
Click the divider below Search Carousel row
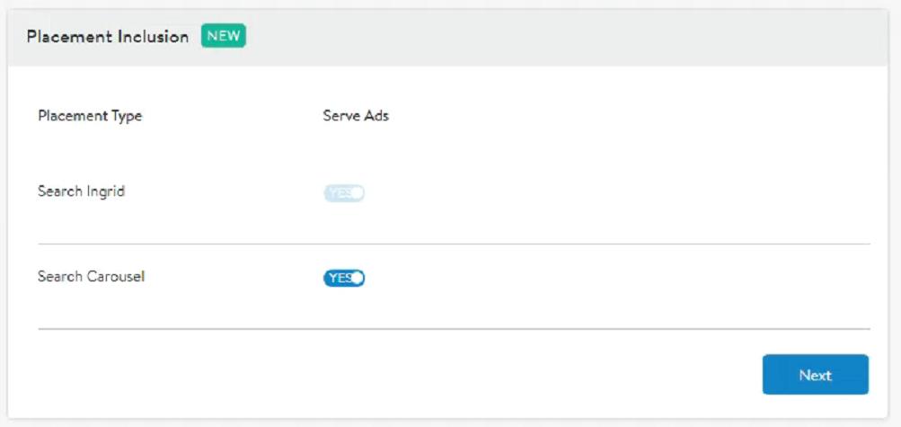pyautogui.click(x=454, y=329)
